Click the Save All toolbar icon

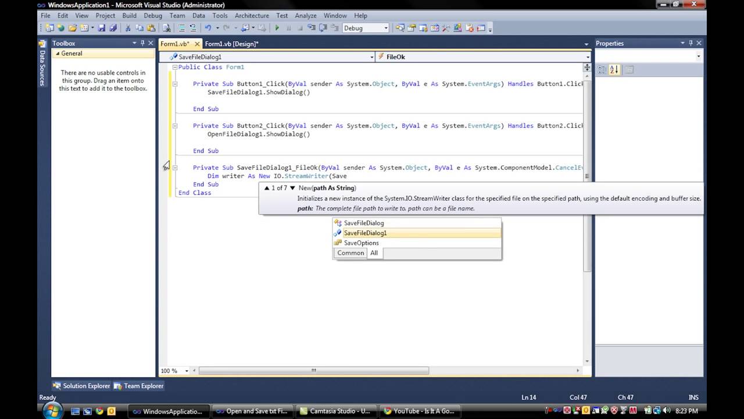pyautogui.click(x=113, y=28)
